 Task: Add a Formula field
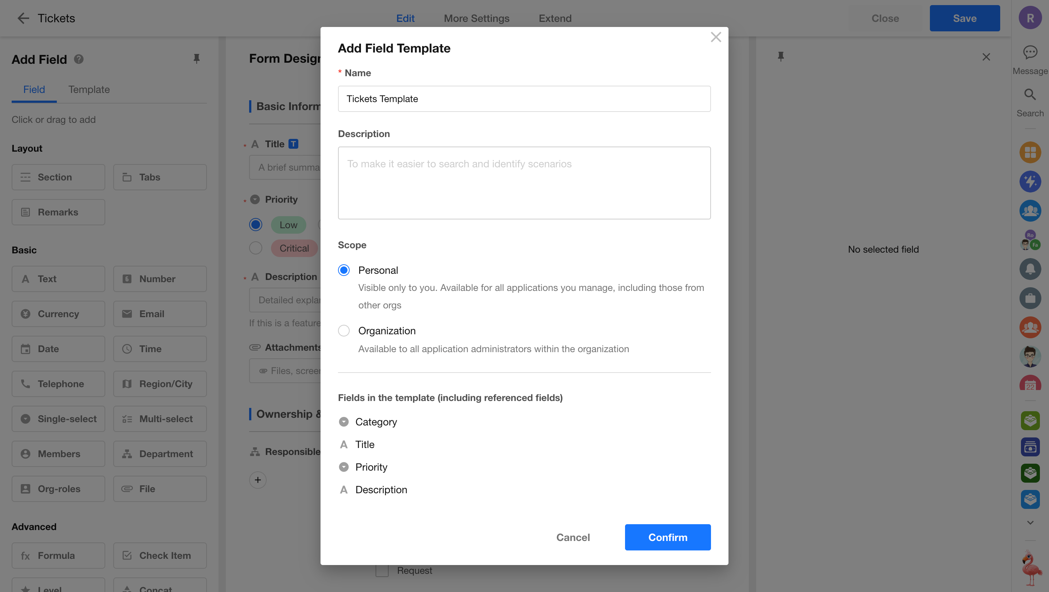coord(58,556)
